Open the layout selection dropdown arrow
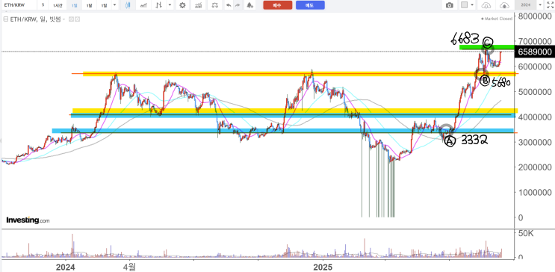 (x=473, y=5)
